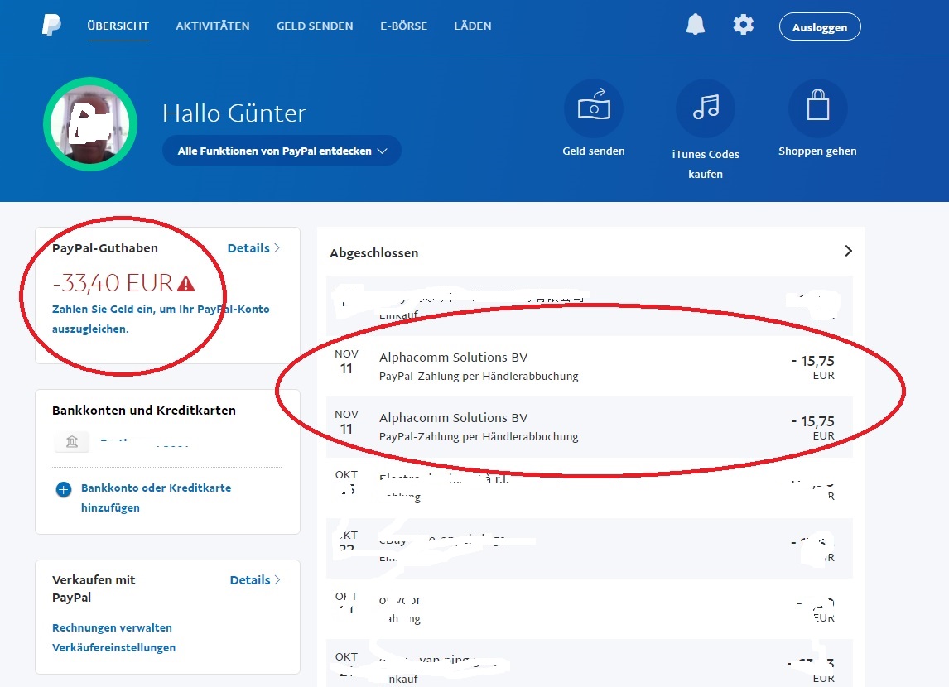Open settings via gear icon
The image size is (949, 687).
click(744, 25)
